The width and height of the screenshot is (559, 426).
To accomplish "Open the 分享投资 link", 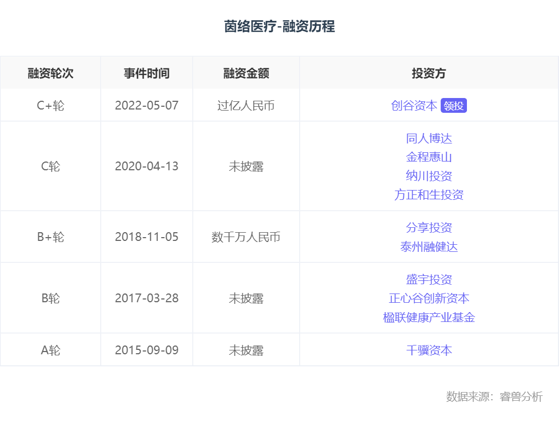I will point(429,228).
